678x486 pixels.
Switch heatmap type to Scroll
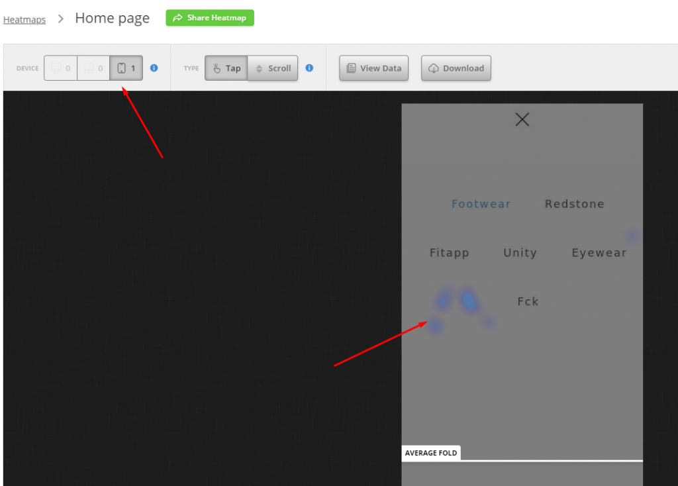[x=273, y=68]
